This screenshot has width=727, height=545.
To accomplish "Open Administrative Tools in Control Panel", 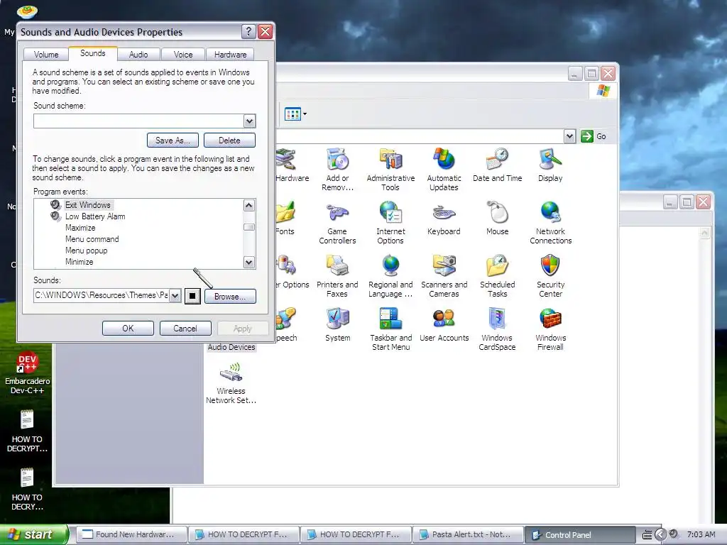I will point(390,169).
